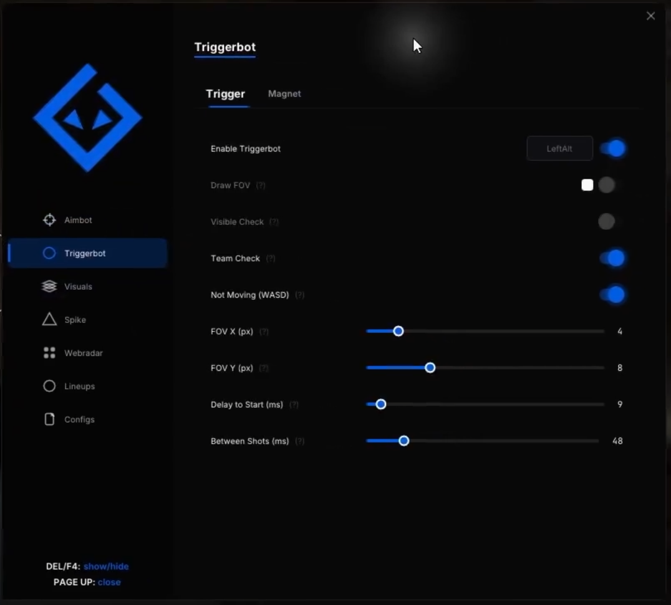Click the close link next to PAGE UP
The height and width of the screenshot is (605, 671).
[x=109, y=582]
